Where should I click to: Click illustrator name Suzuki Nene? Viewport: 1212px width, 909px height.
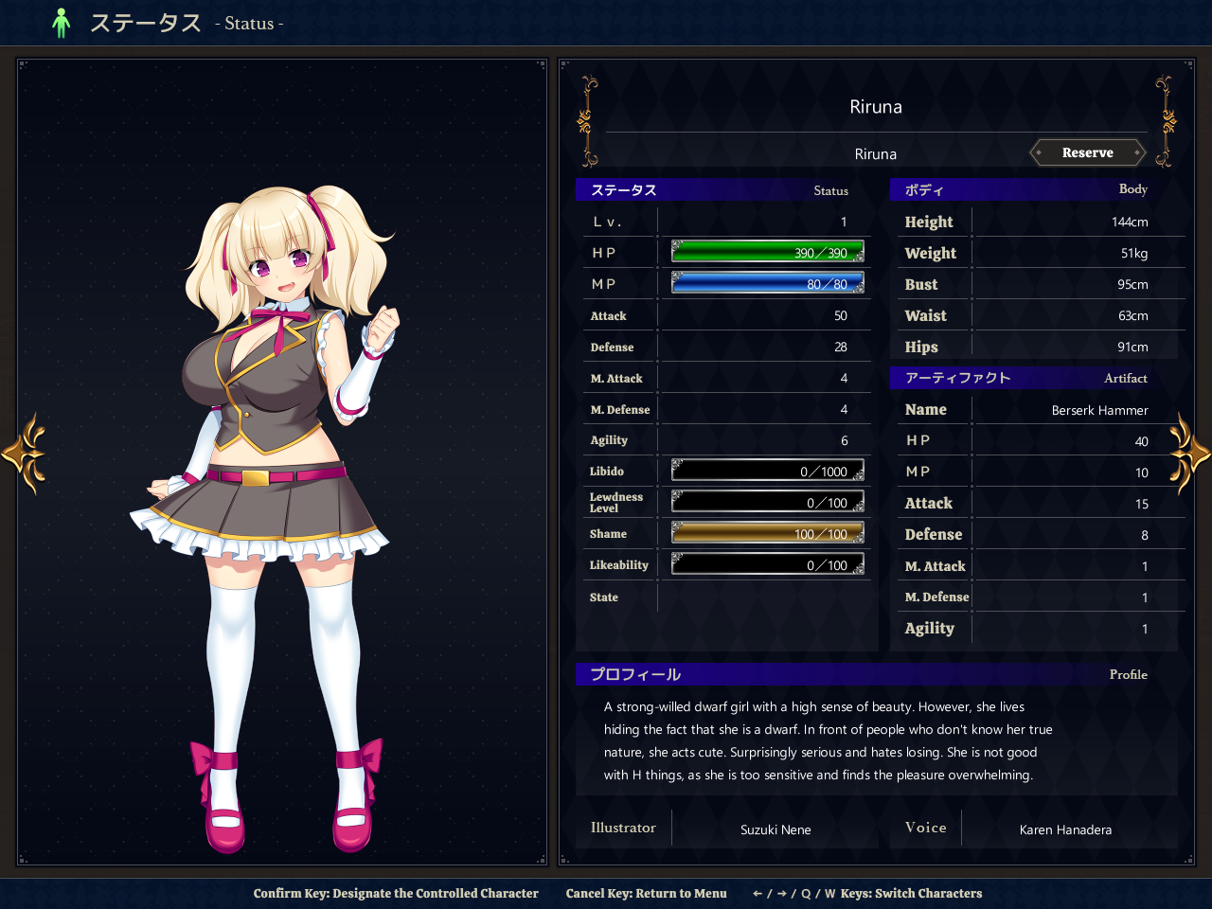point(775,829)
